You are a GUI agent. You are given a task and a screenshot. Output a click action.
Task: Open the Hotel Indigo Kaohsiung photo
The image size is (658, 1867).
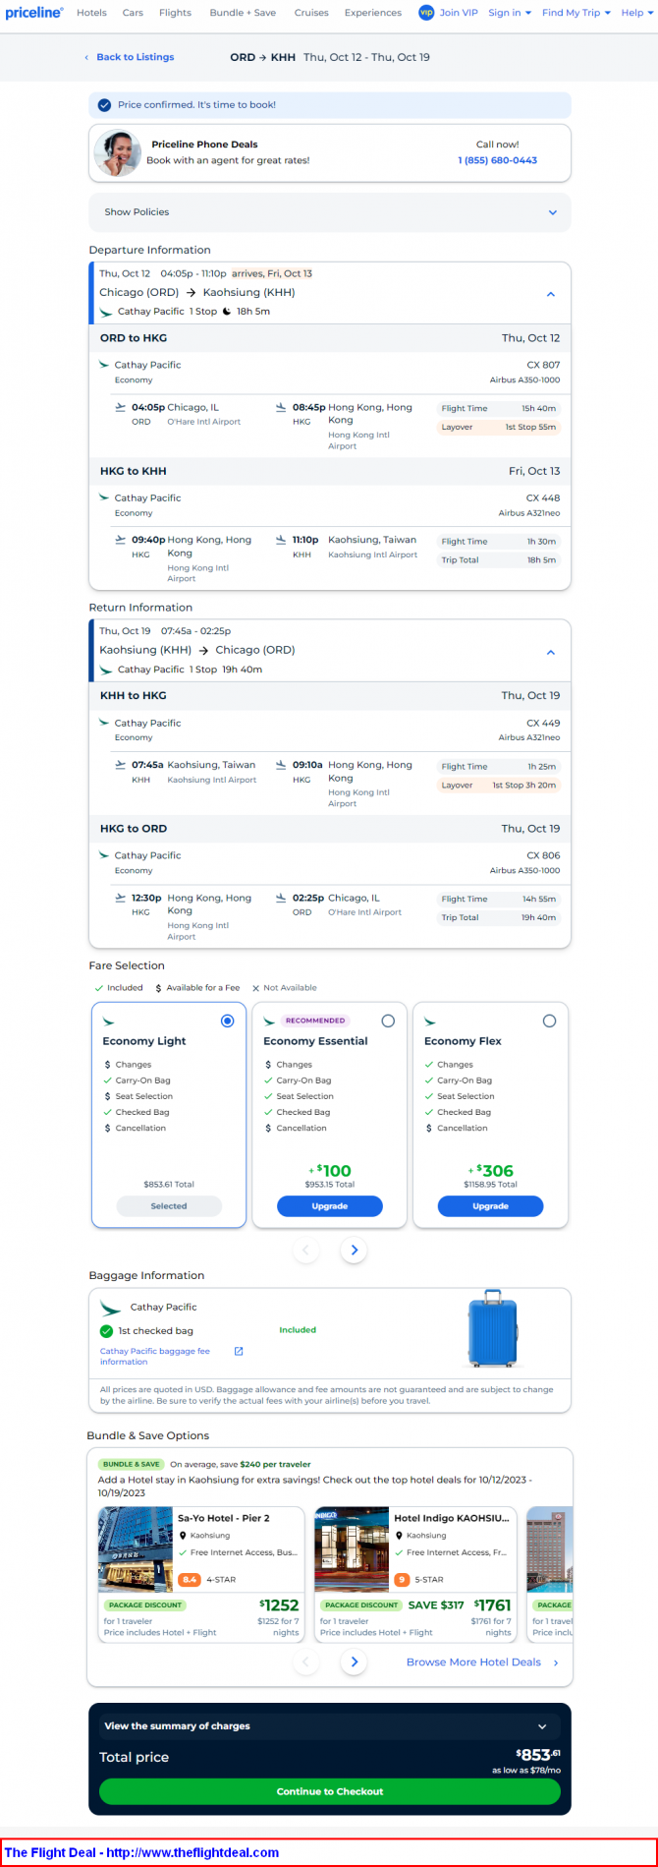point(352,1550)
